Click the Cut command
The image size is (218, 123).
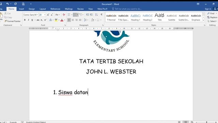pyautogui.click(x=7, y=13)
